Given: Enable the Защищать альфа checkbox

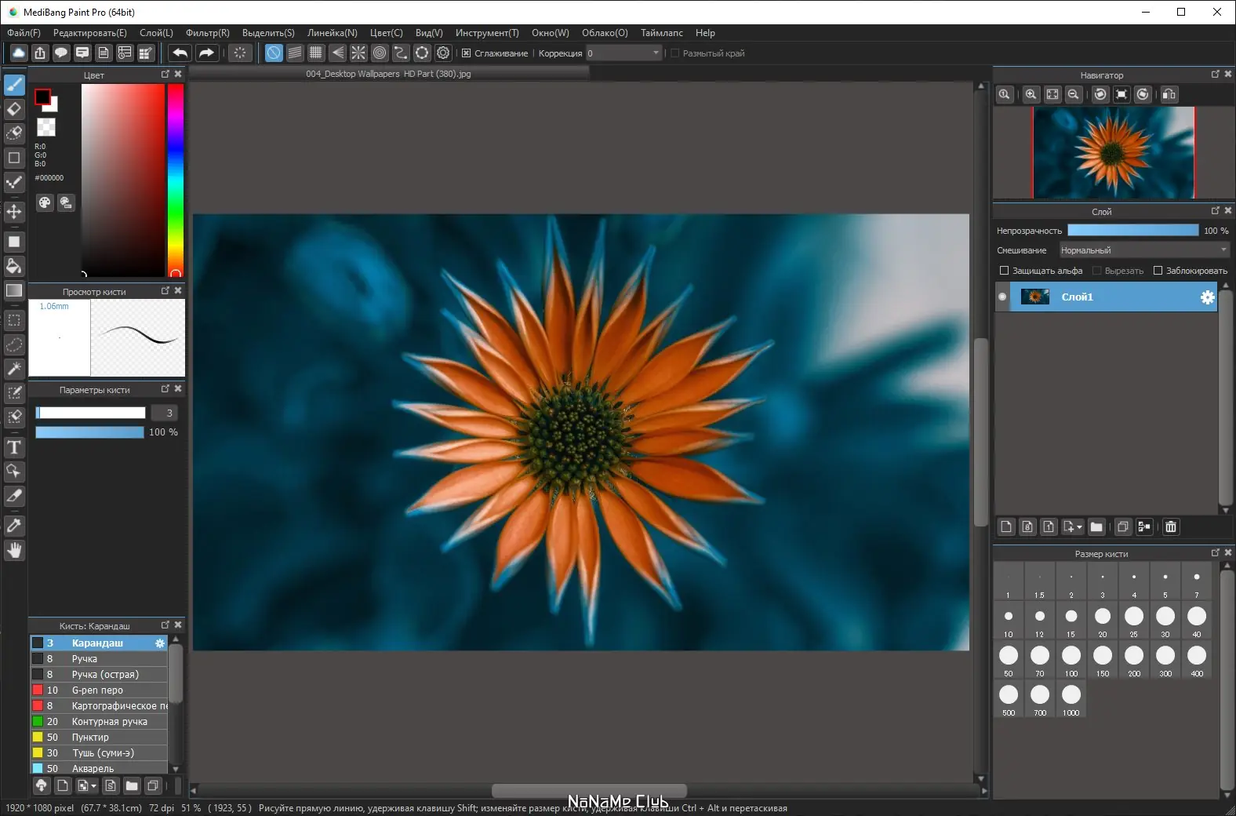Looking at the screenshot, I should (x=1004, y=271).
